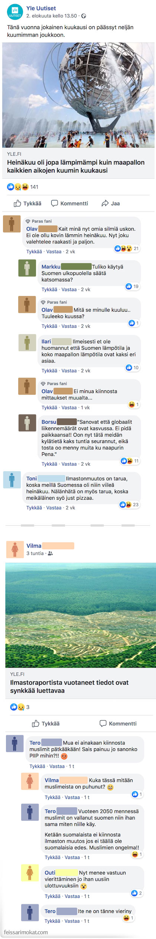The image size is (156, 939).
Task: Open the deforestation article image
Action: (81, 615)
